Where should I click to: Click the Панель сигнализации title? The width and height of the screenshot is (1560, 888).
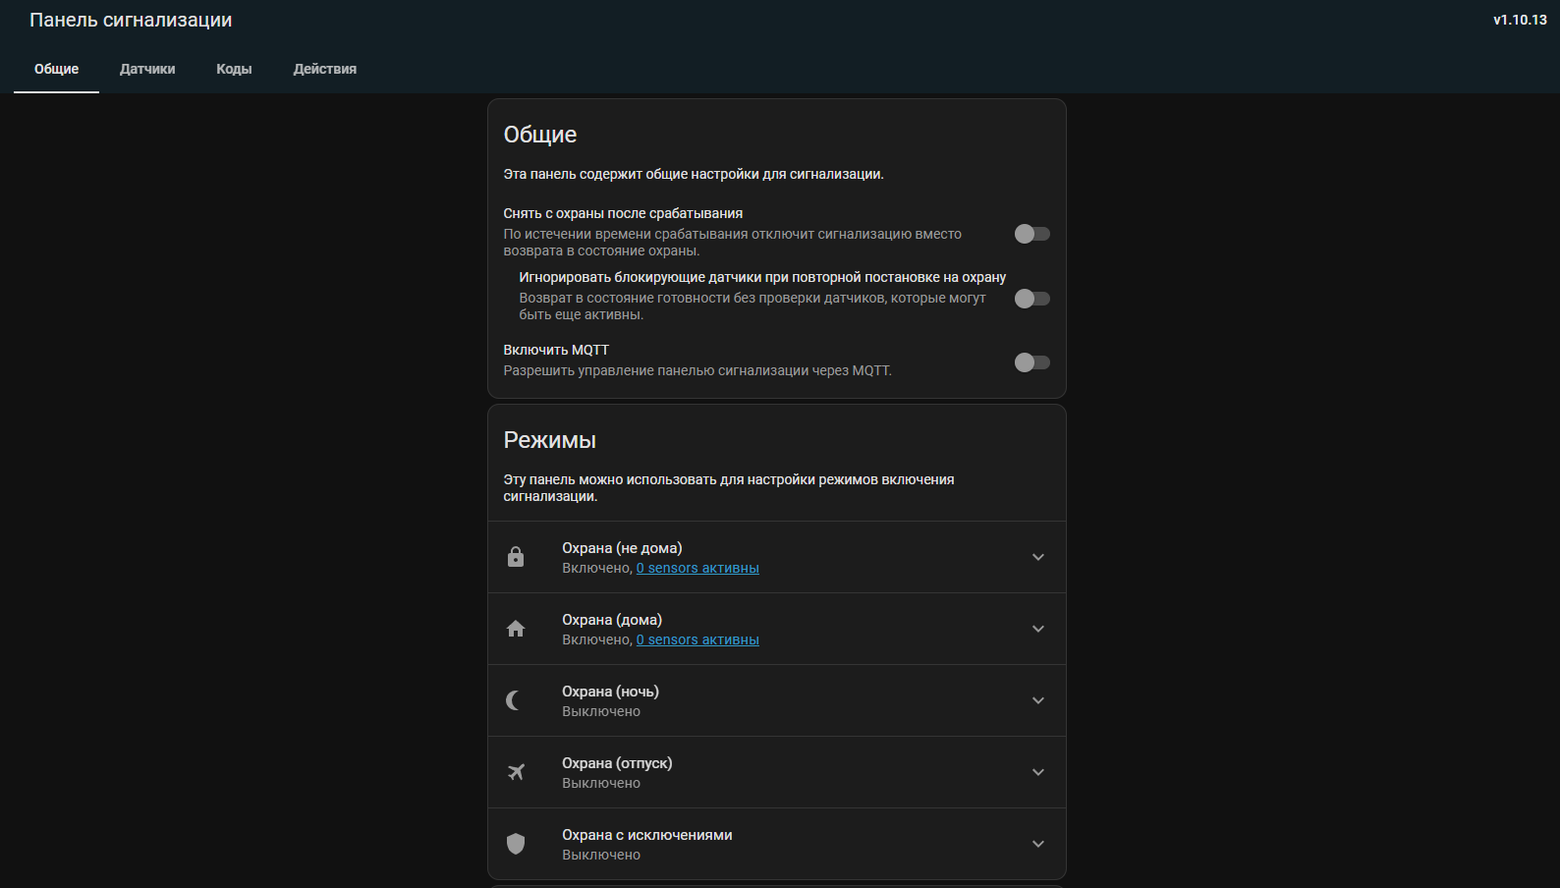(131, 20)
